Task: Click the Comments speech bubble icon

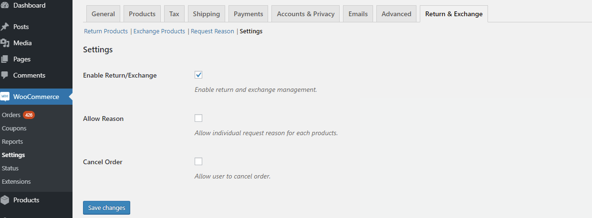Action: (5, 75)
